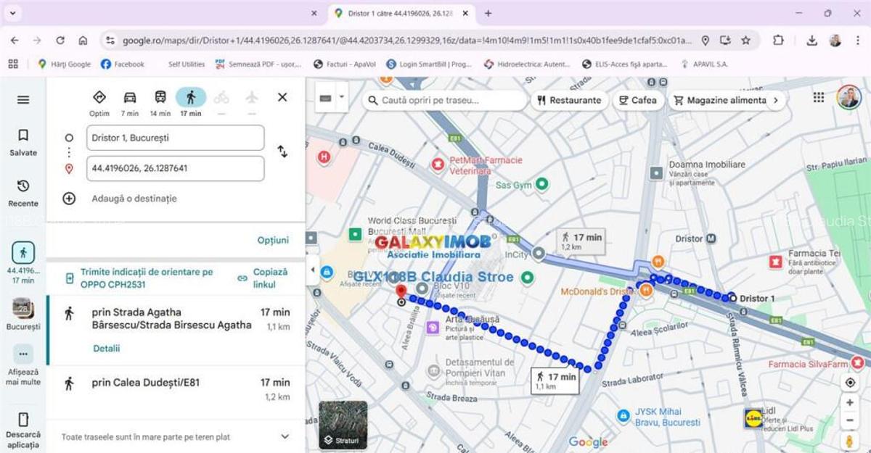Click Descarcă aplicația in the sidebar
This screenshot has width=871, height=453.
click(23, 430)
